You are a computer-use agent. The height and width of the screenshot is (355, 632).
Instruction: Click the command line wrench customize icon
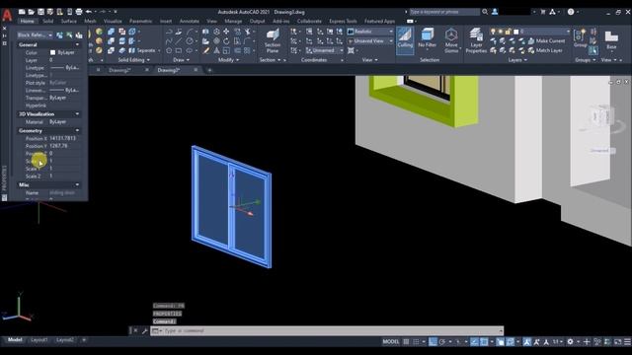point(145,331)
